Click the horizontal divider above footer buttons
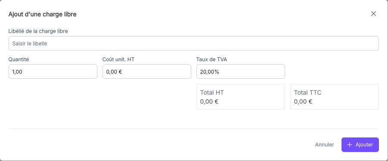Image resolution: width=388 pixels, height=161 pixels. [193, 128]
